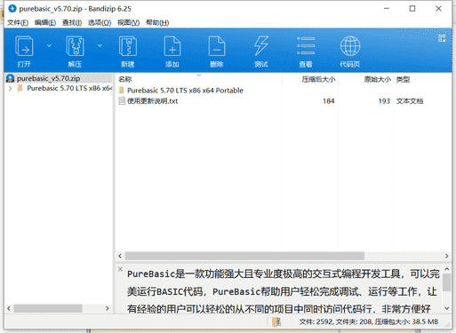The width and height of the screenshot is (456, 333).
Task: Click the tree pane horizontal scrollbar thumb
Action: point(48,308)
